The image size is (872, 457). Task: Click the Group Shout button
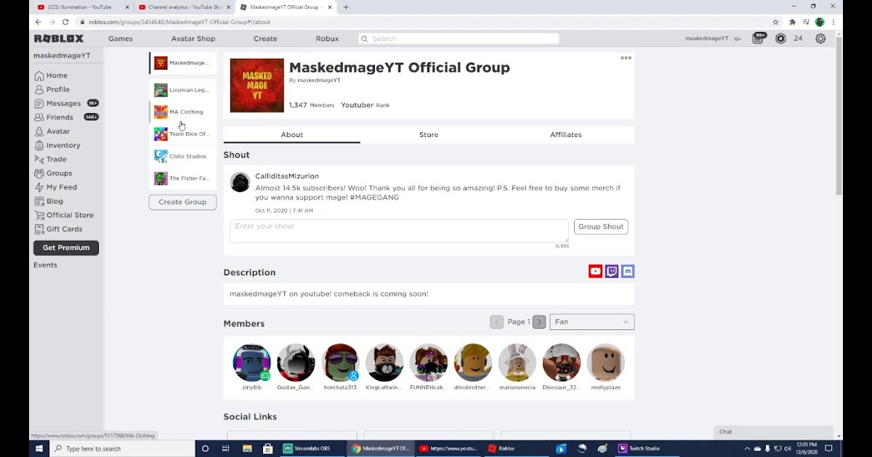[x=601, y=226]
